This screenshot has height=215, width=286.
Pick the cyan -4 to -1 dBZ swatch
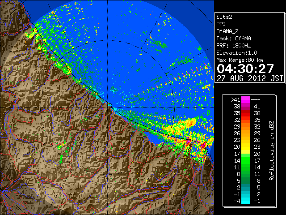click(x=246, y=201)
